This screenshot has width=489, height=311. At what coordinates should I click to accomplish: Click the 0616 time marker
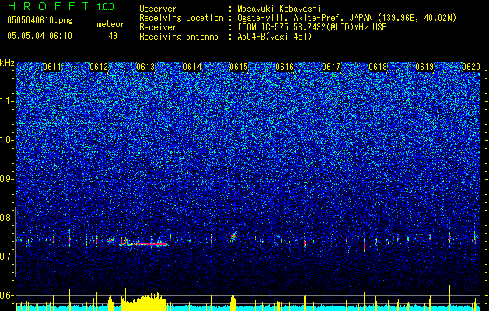(285, 67)
